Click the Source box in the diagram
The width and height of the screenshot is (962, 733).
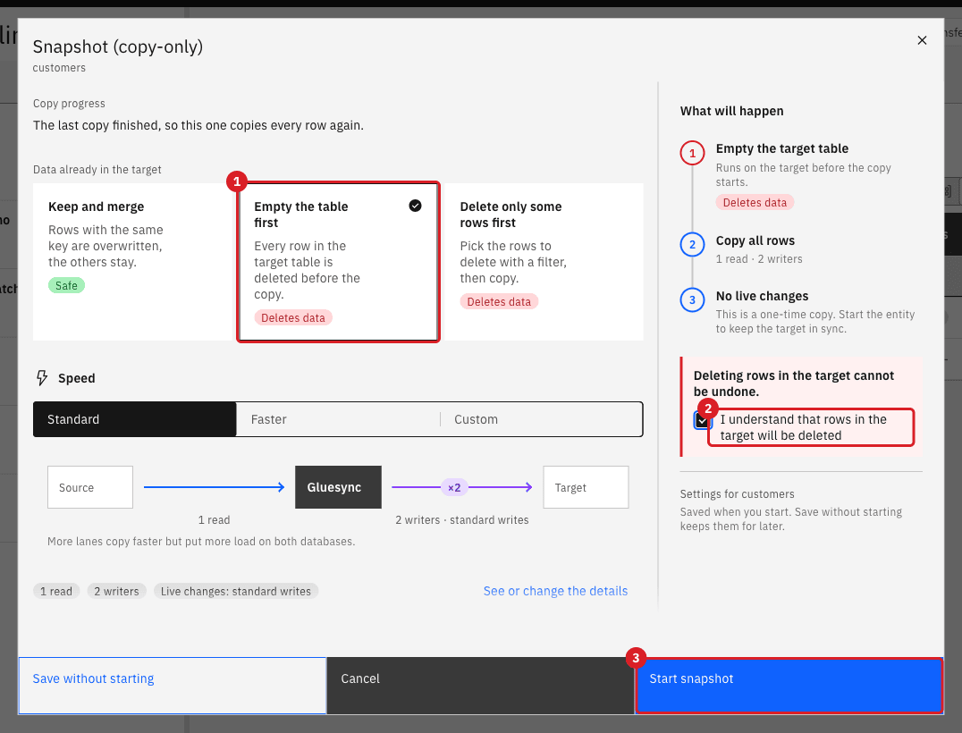click(x=90, y=487)
